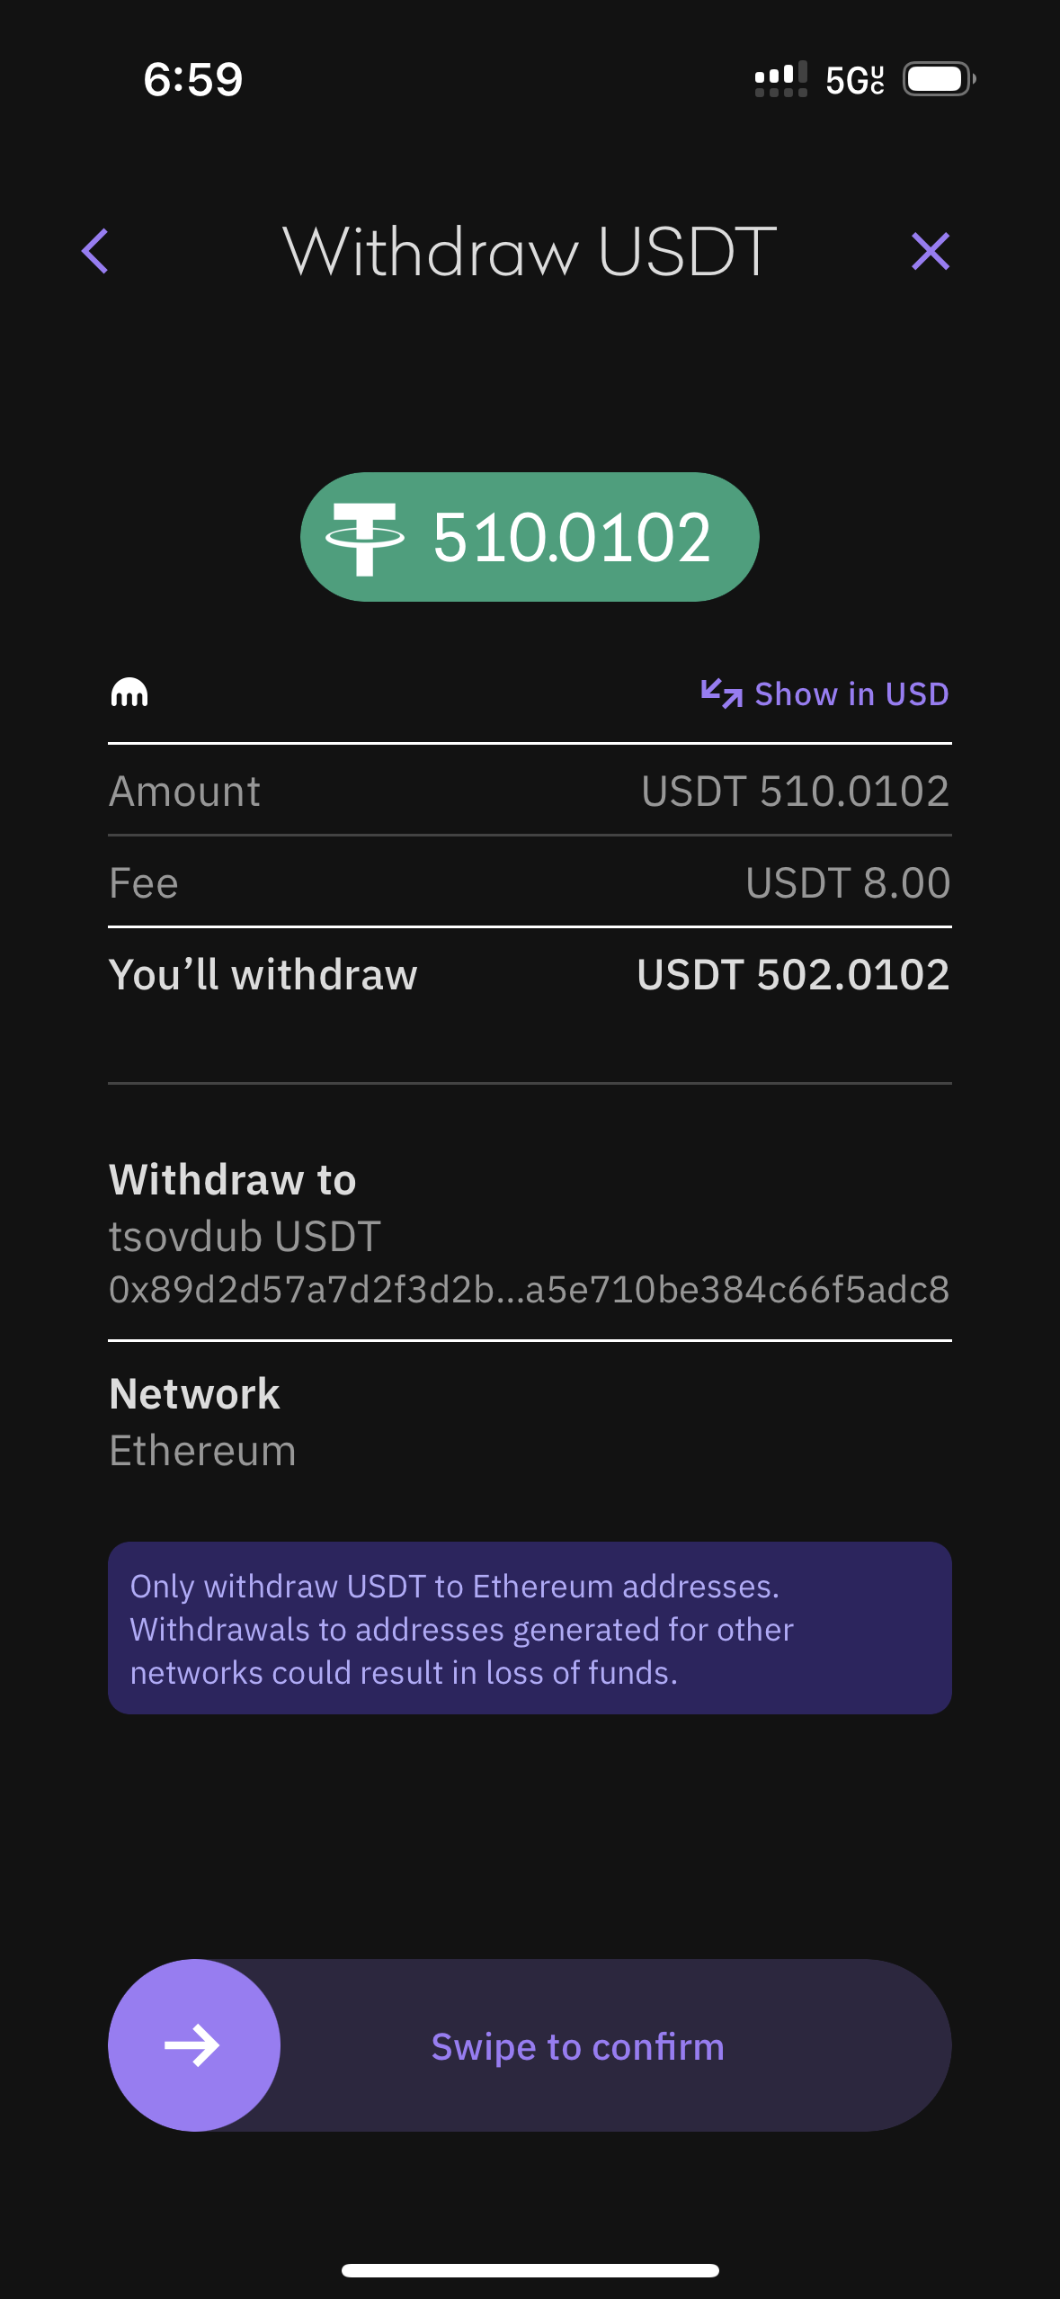This screenshot has height=2299, width=1060.
Task: Tap the truncated 0x89d2 wallet address
Action: pyautogui.click(x=530, y=1290)
